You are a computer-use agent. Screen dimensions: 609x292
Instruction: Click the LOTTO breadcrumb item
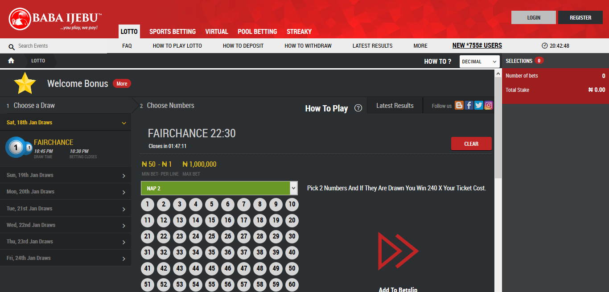[38, 61]
